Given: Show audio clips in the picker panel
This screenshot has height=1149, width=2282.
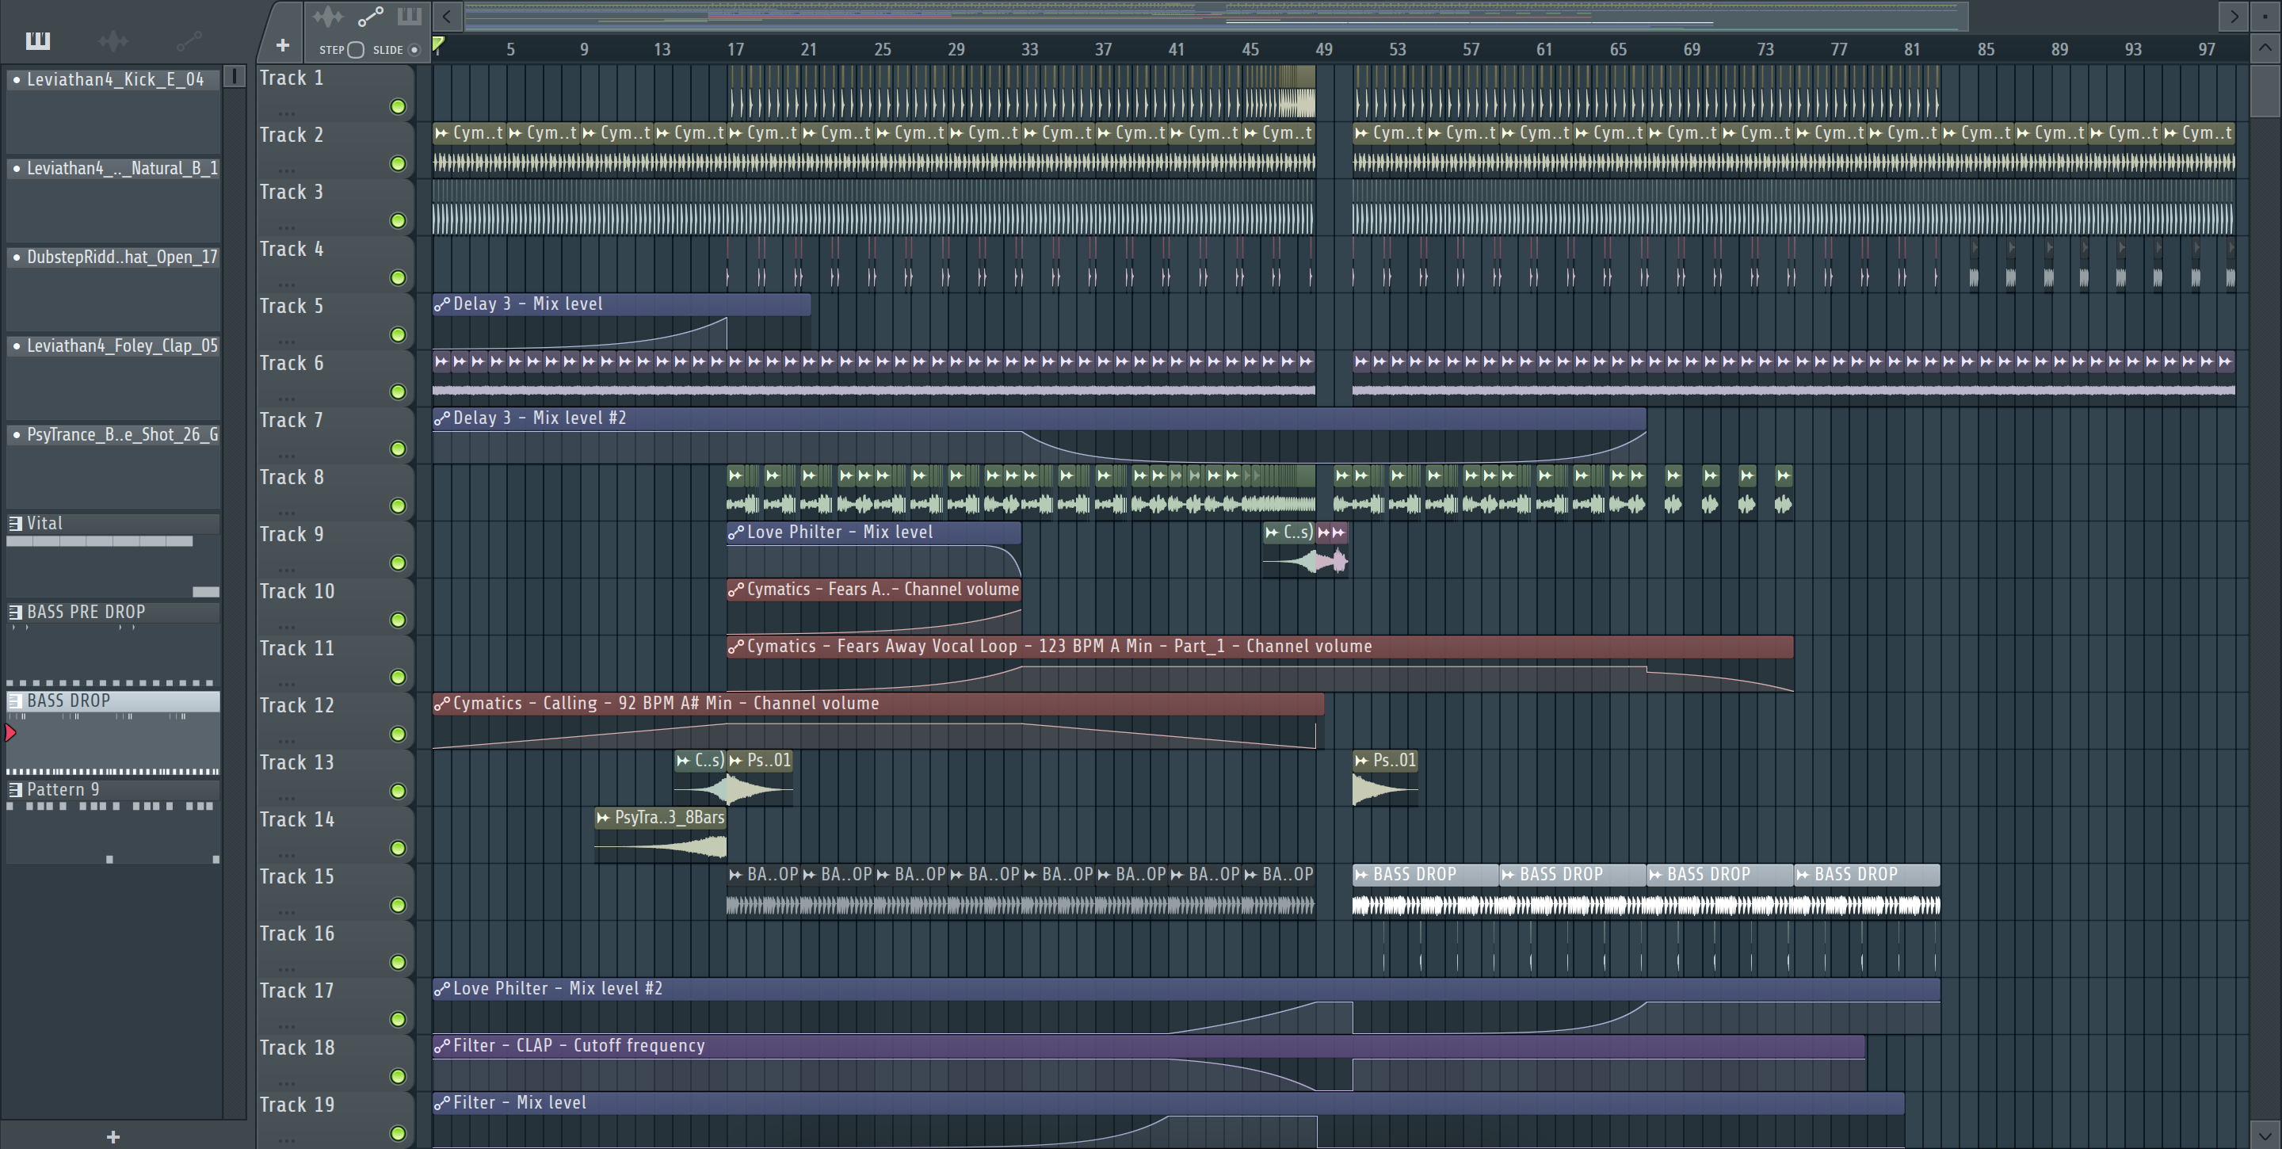Looking at the screenshot, I should [113, 40].
